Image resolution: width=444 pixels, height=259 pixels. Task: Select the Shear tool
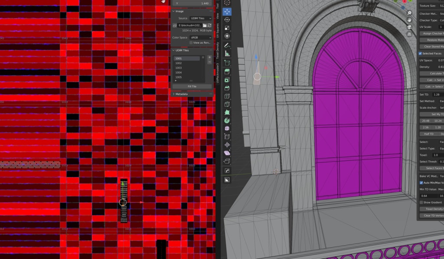(x=227, y=153)
